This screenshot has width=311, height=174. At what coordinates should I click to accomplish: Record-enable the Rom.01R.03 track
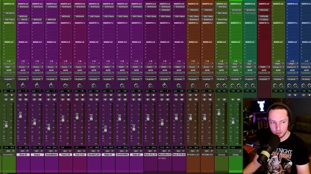click(182, 95)
